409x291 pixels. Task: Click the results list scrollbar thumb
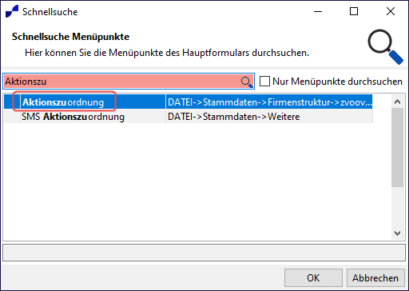click(x=397, y=147)
